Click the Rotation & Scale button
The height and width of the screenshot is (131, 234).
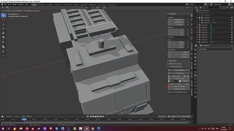tap(179, 89)
